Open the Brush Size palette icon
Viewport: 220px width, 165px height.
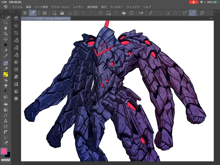point(16,55)
